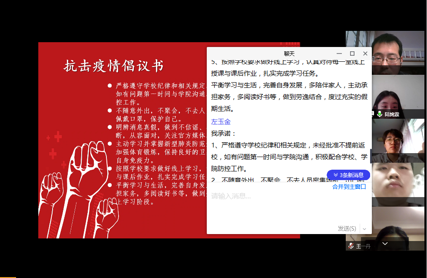
Task: Click the 聊天 window title bar text
Action: coord(289,54)
